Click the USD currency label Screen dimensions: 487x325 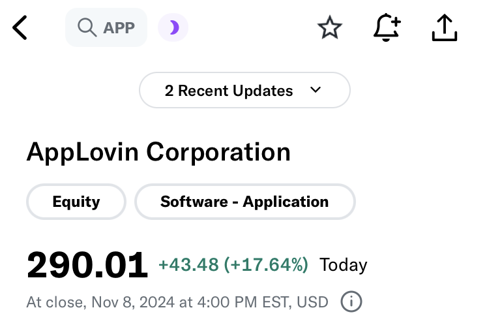tap(312, 302)
